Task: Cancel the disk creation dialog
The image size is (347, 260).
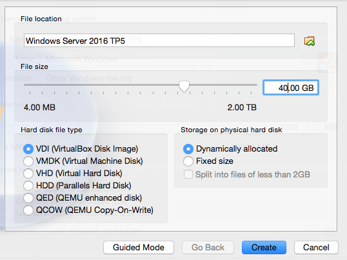Action: point(316,247)
